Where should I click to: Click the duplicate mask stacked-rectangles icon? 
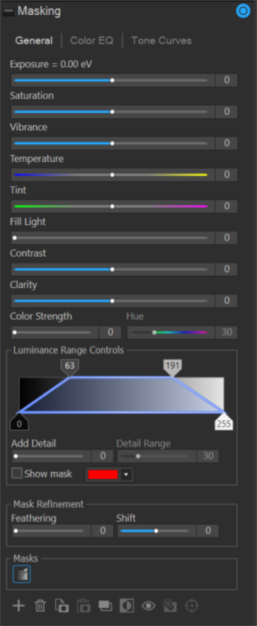105,605
